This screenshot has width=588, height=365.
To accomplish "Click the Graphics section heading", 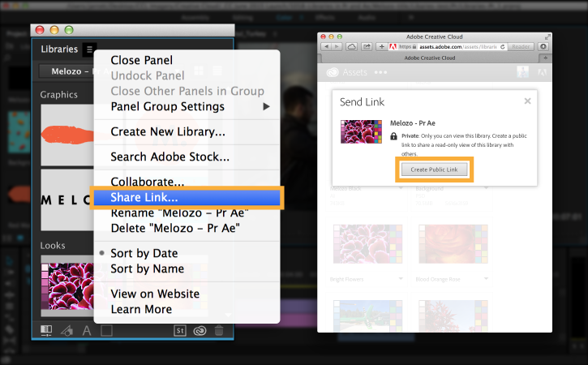I will pos(59,95).
